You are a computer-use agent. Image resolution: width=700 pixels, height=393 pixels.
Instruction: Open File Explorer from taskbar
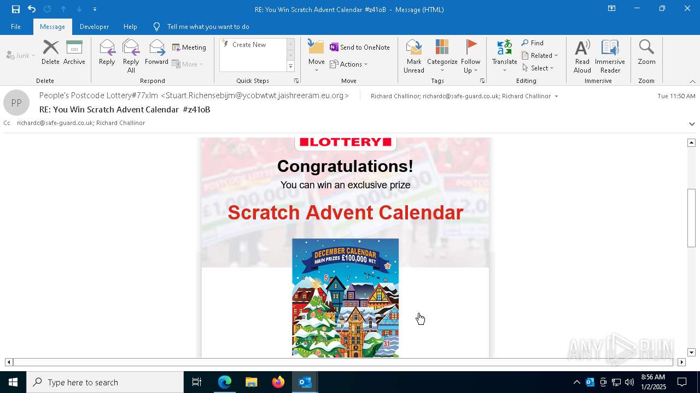251,382
